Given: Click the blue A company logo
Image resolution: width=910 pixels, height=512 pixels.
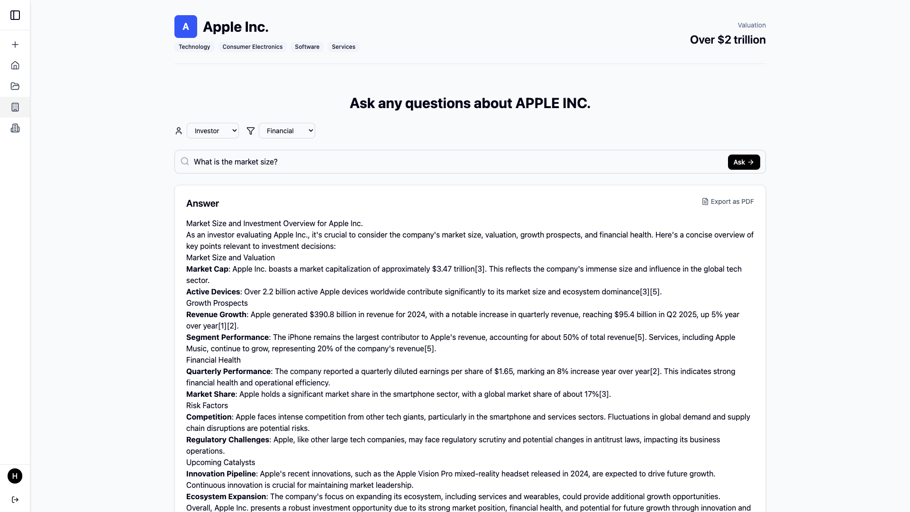Looking at the screenshot, I should [186, 27].
